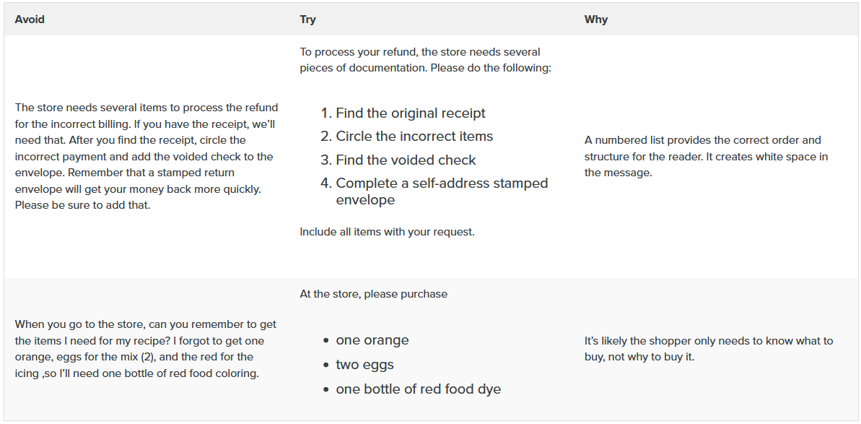Screen dimensions: 861x424
Task: Select the "Find the voided check" step
Action: click(406, 160)
